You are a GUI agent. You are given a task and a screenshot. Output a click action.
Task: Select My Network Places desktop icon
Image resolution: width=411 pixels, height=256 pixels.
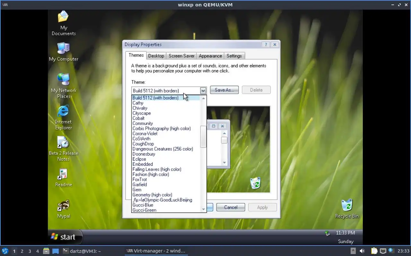point(64,86)
